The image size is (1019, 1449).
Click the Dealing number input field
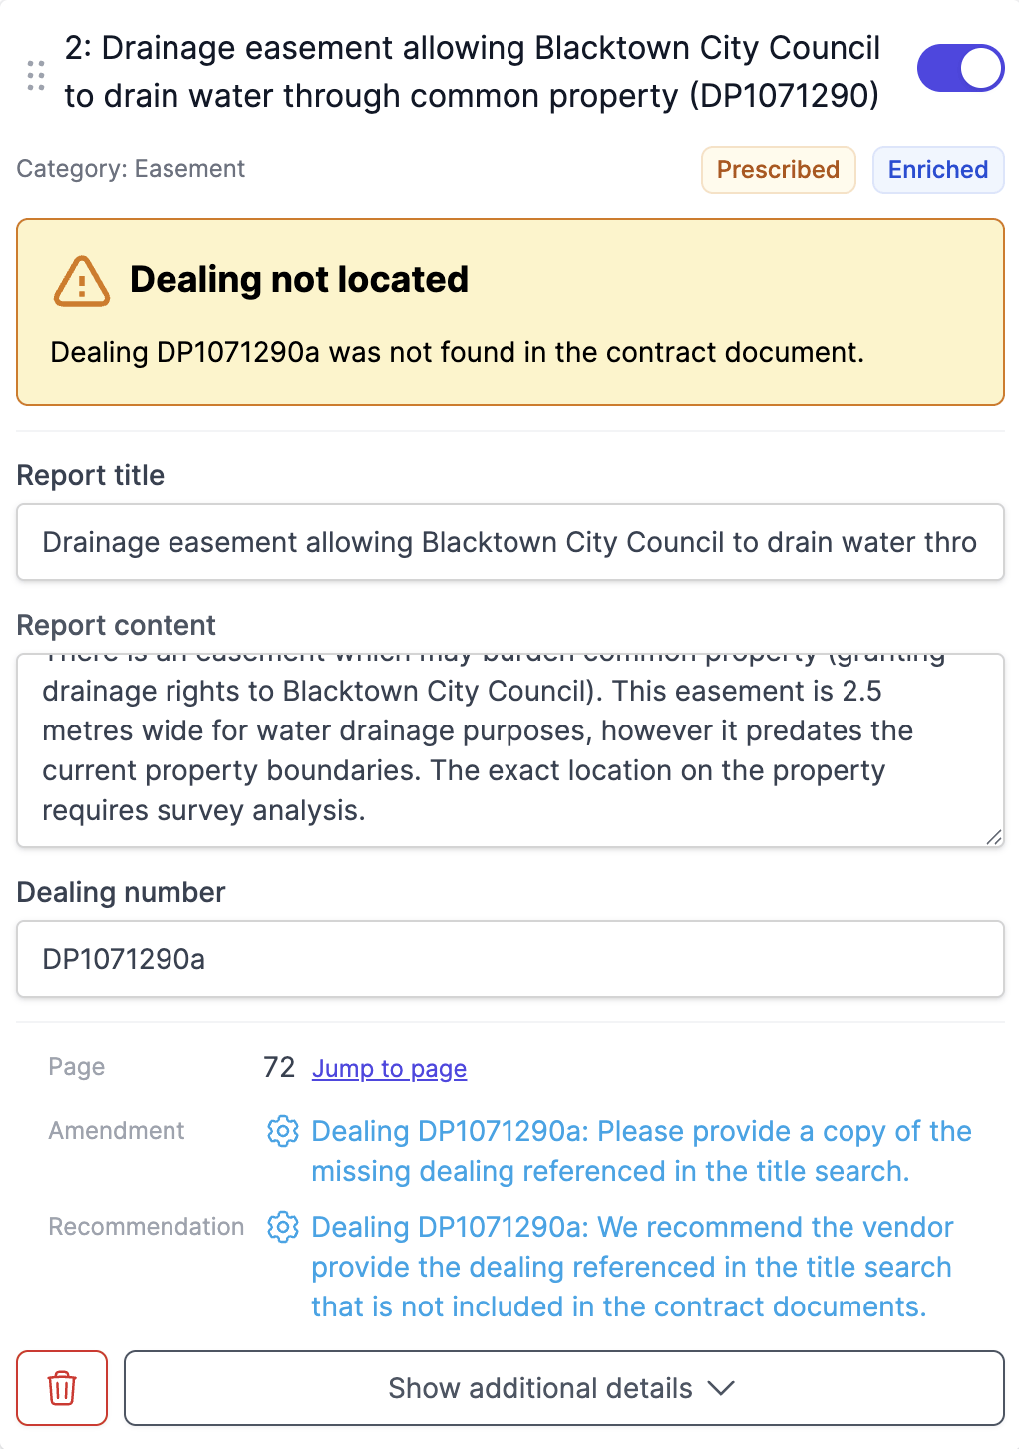(509, 959)
